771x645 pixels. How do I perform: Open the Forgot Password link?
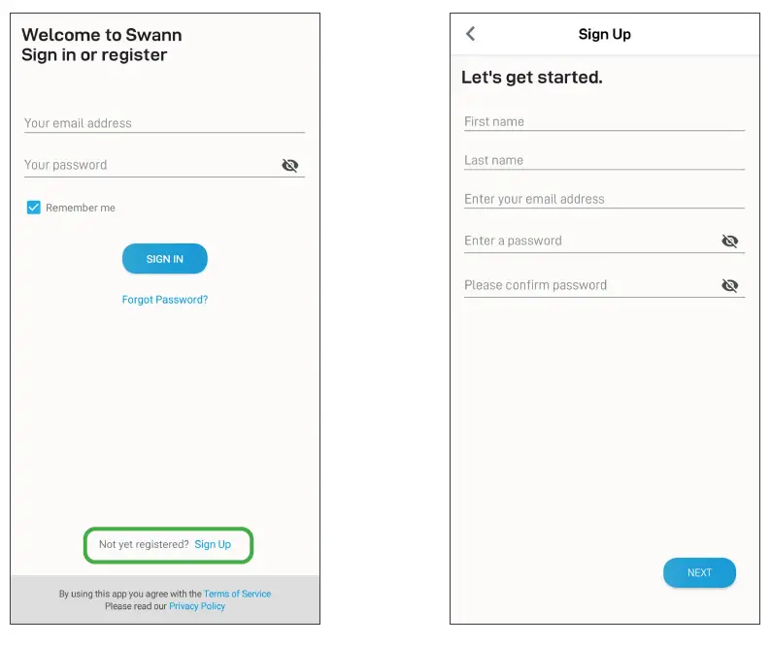click(165, 300)
